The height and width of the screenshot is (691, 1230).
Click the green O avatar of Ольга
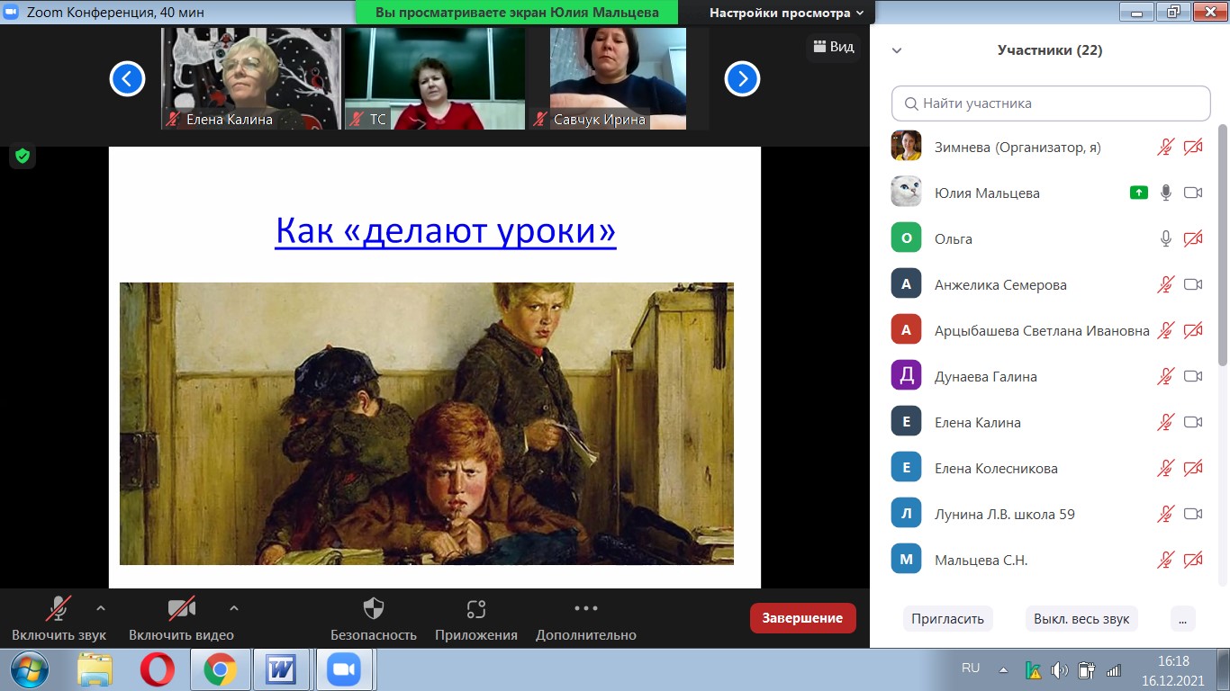tap(906, 238)
